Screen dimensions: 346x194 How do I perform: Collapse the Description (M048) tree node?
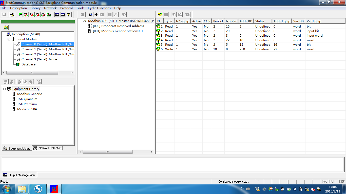[4, 34]
